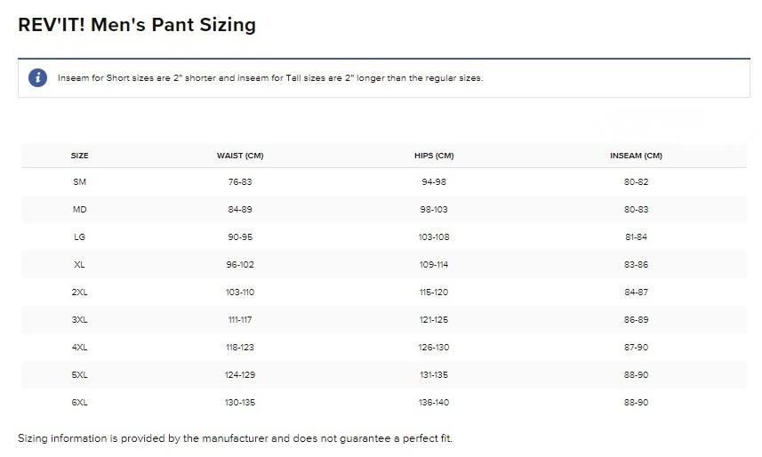Click the SIZE column header
Screen dimensions: 762x457
[80, 156]
